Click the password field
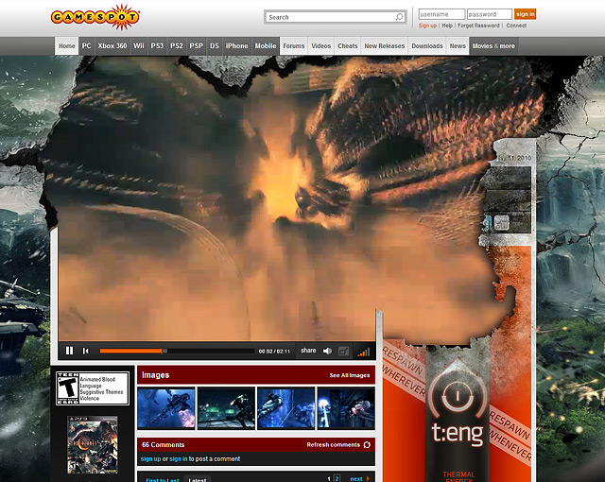The image size is (605, 482). pos(490,14)
